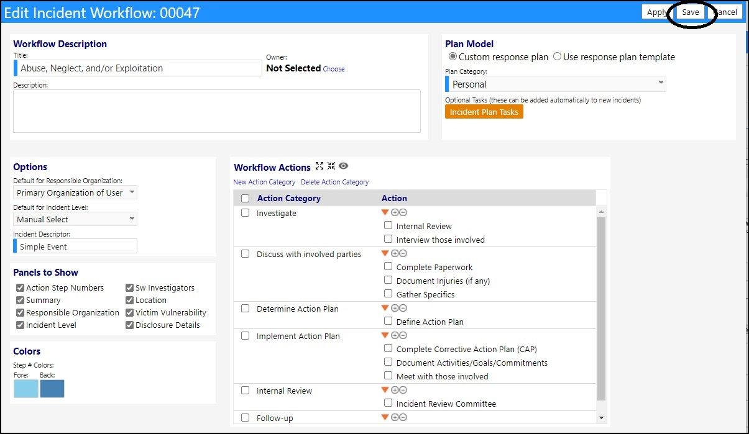
Task: Collapse the Follow-up category triangle
Action: click(x=385, y=417)
